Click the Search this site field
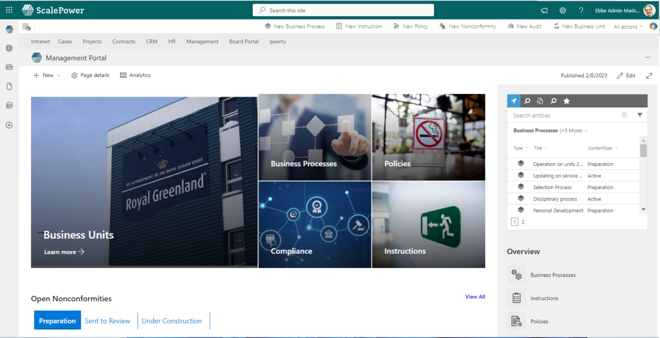Screen dimensions: 660x338 point(343,10)
